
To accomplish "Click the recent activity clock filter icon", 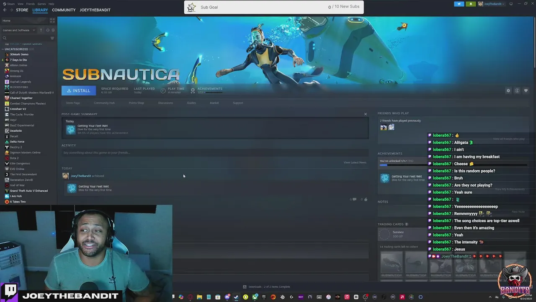I will (47, 30).
